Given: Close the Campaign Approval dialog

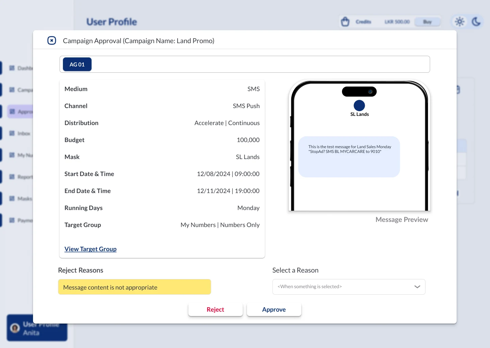Looking at the screenshot, I should tap(52, 41).
